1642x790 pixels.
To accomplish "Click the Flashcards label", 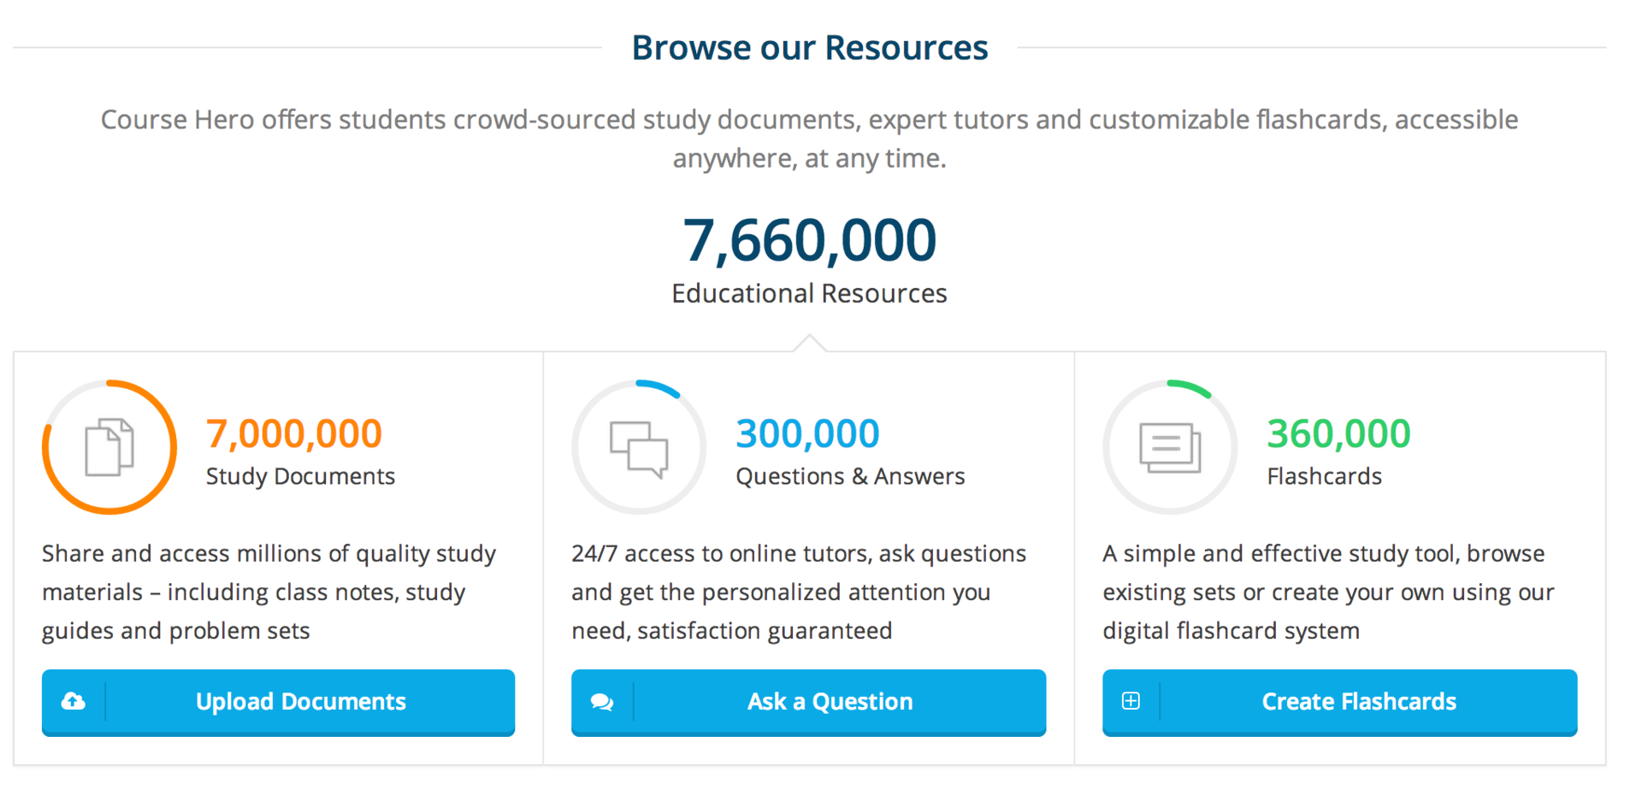I will coord(1324,476).
